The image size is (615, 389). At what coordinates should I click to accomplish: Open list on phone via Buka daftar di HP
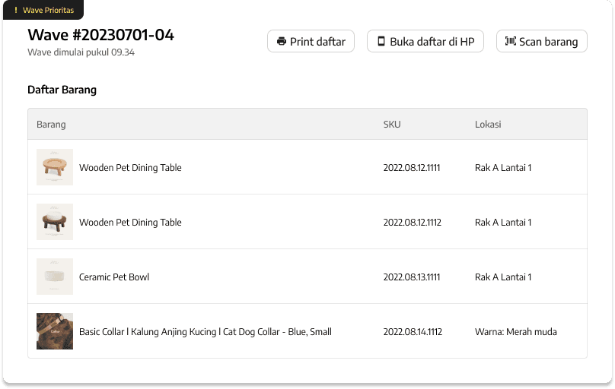point(425,42)
